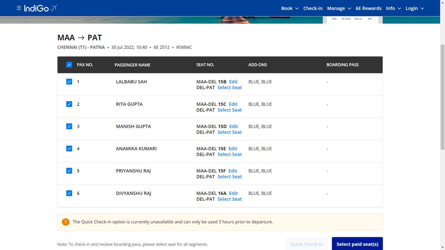Click the name ANAMIKA KUMARI
This screenshot has width=445, height=250.
point(136,149)
